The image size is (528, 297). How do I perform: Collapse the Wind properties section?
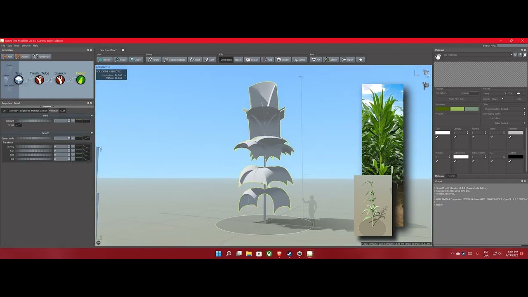(x=92, y=115)
